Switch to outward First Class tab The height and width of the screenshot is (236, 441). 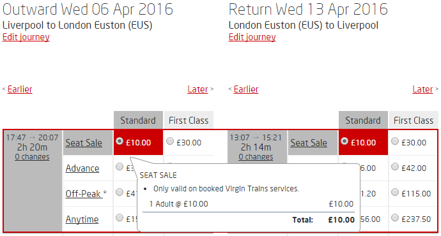coord(189,120)
